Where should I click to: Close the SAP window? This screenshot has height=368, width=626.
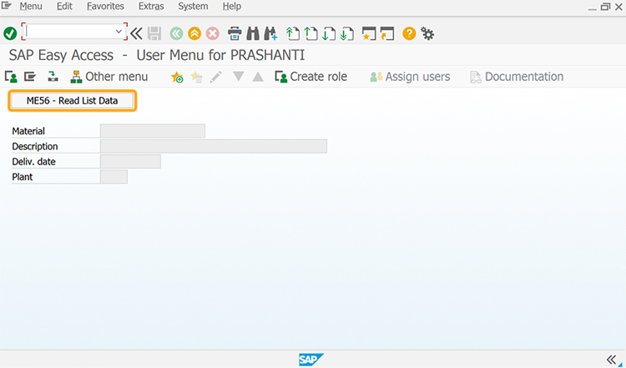(618, 7)
